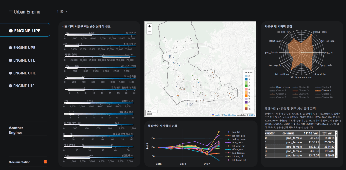Click the highlighted ENGINE UPE header button
The width and height of the screenshot is (346, 170).
coord(25,31)
